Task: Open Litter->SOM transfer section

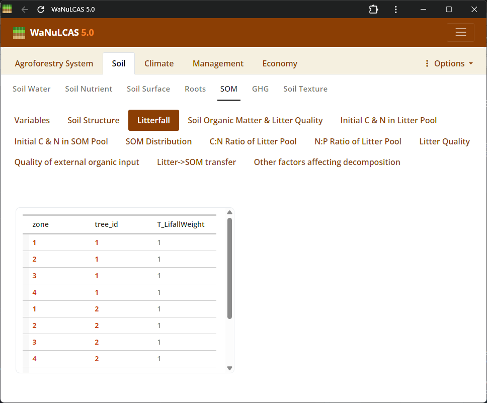Action: (196, 162)
